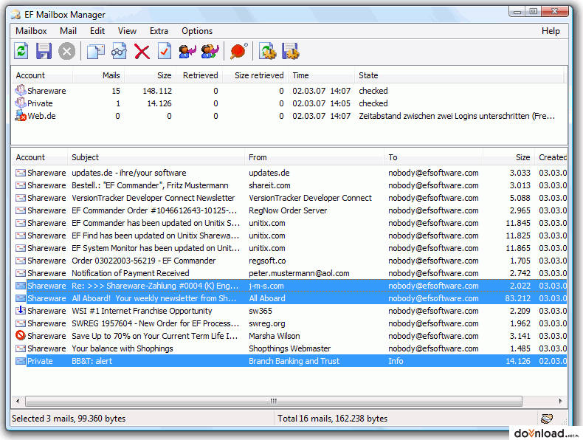Click the envelope icon of updates.de mail

[21, 173]
